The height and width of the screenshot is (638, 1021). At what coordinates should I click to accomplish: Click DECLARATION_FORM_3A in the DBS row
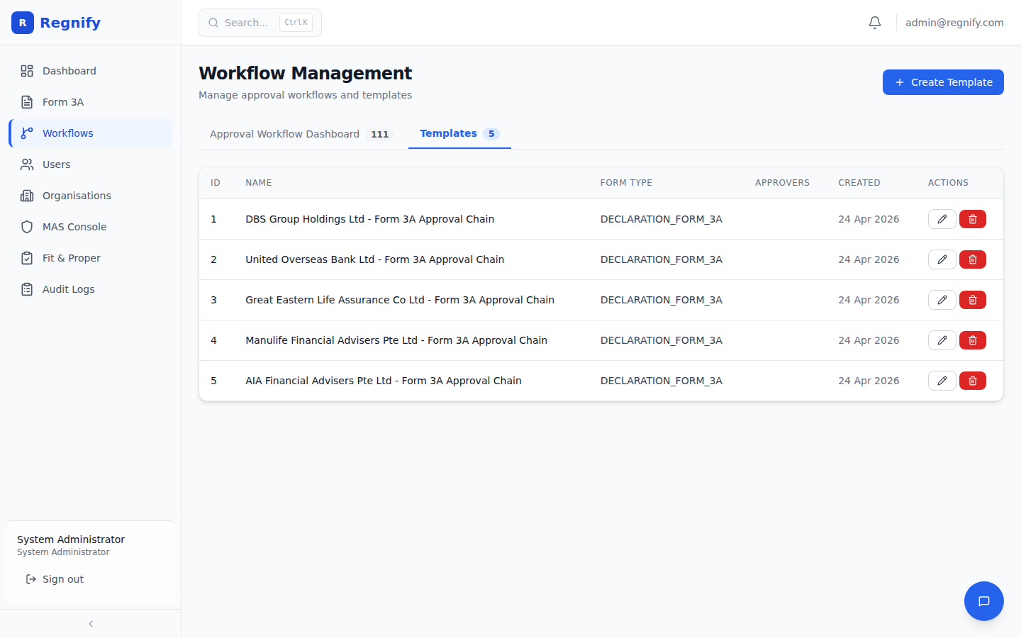[x=662, y=219]
